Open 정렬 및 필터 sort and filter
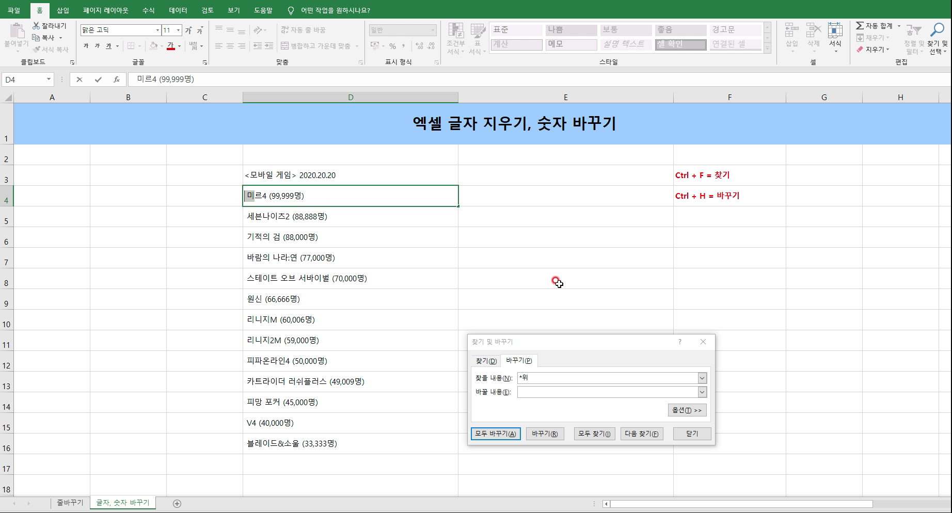This screenshot has height=513, width=952. coord(914,39)
